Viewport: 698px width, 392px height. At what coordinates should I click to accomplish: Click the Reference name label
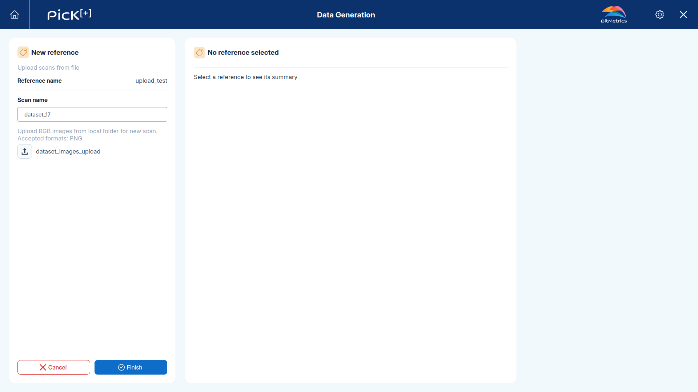pyautogui.click(x=40, y=81)
